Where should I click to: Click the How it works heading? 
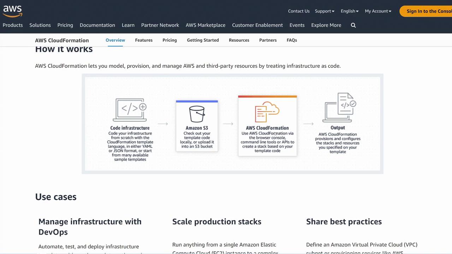(64, 50)
